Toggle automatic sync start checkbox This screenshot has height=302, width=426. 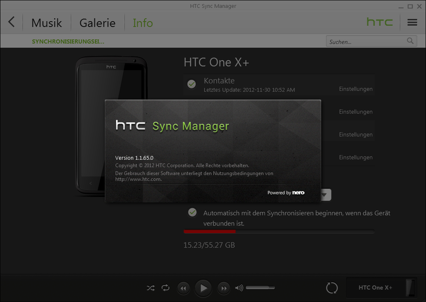click(192, 212)
